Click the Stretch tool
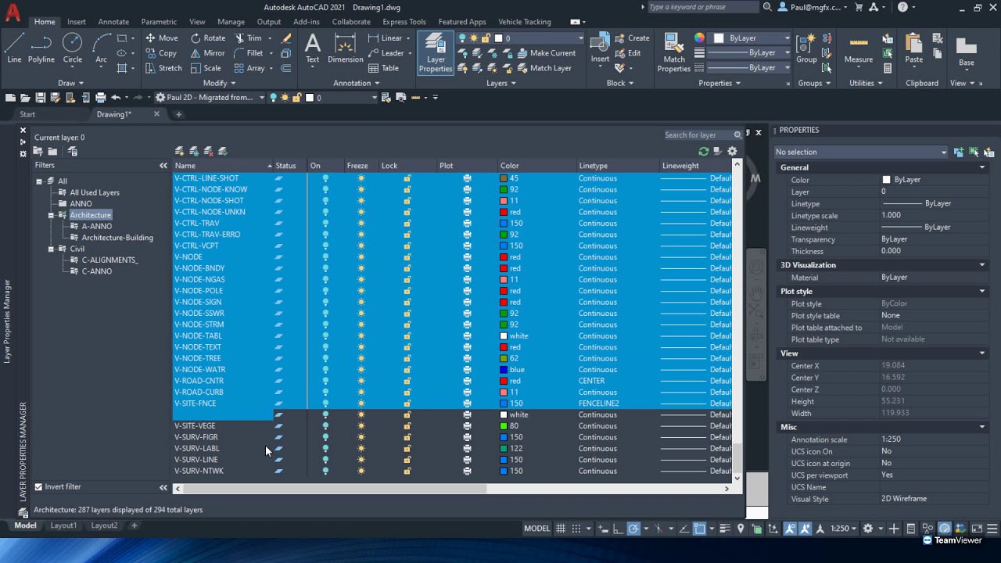This screenshot has width=1001, height=563. click(163, 68)
